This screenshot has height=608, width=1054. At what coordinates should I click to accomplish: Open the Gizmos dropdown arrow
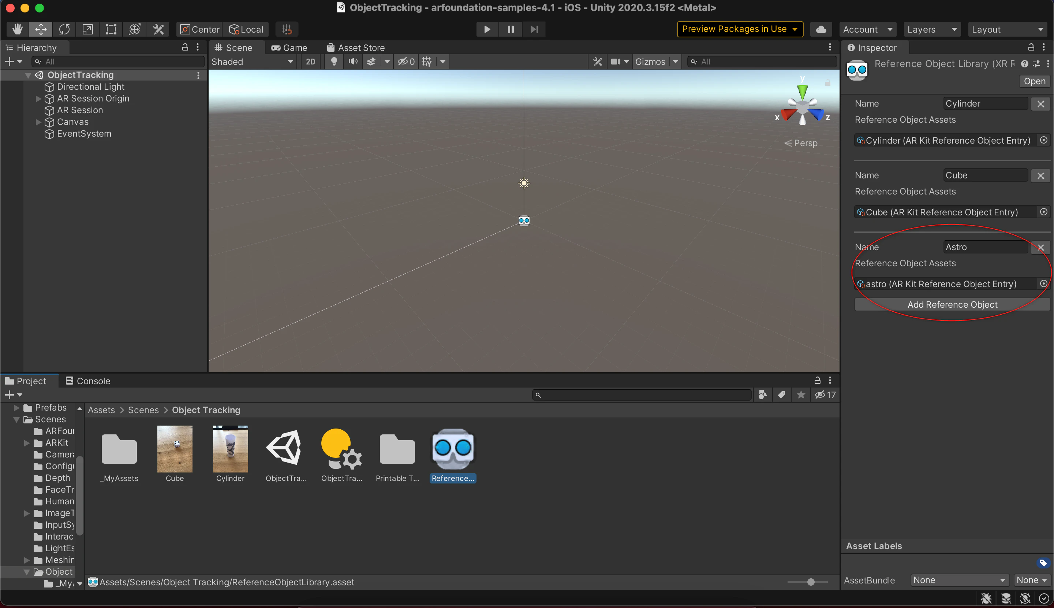click(x=675, y=62)
